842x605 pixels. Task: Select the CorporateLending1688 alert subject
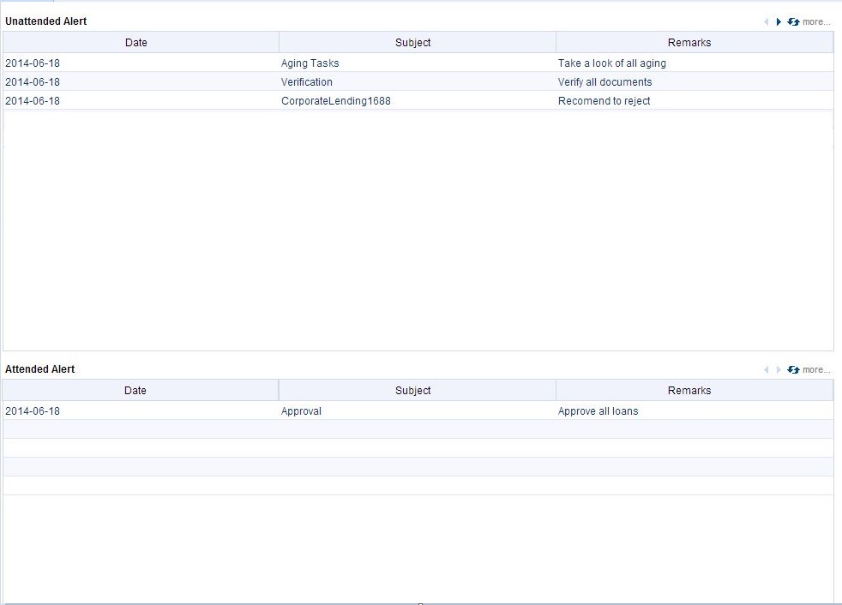[x=335, y=101]
